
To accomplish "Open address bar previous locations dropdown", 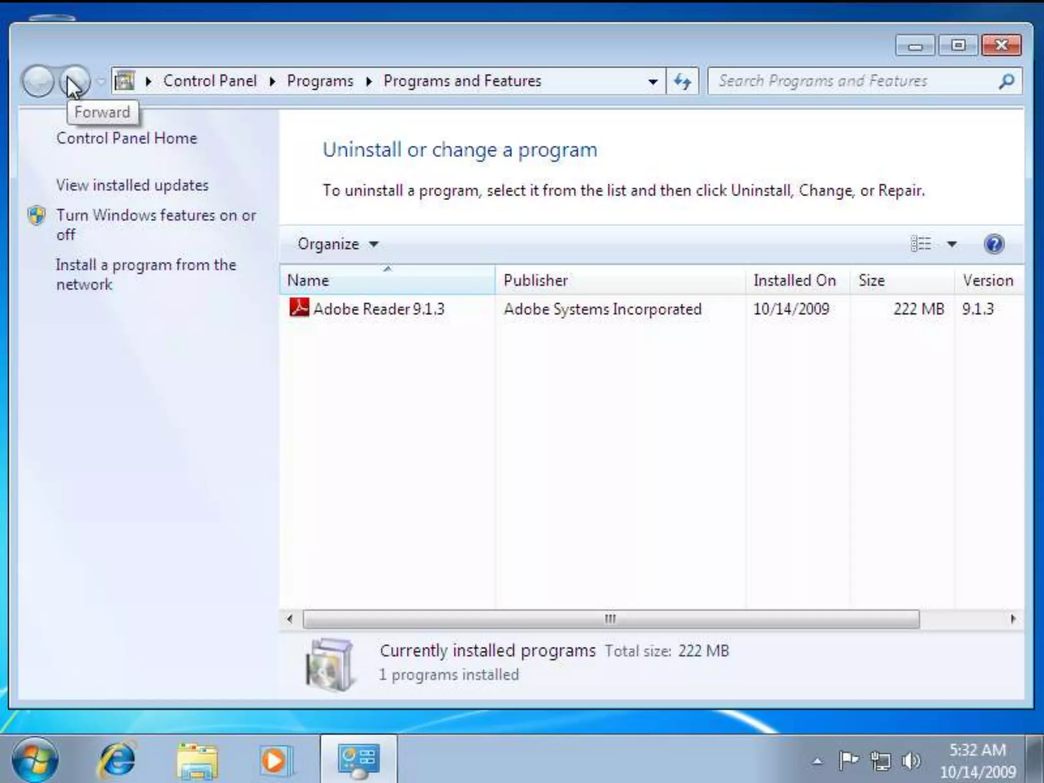I will (652, 81).
